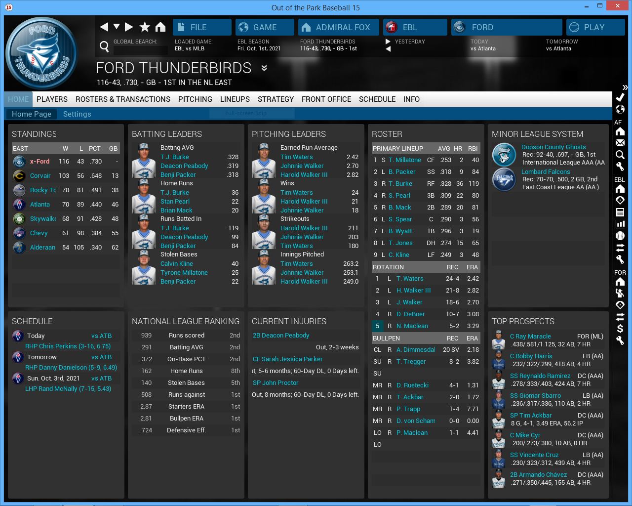Click the checkmark icon atop the right sidebar

pyautogui.click(x=620, y=97)
